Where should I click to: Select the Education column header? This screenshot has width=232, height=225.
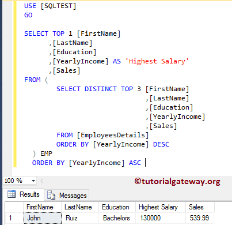tap(117, 207)
